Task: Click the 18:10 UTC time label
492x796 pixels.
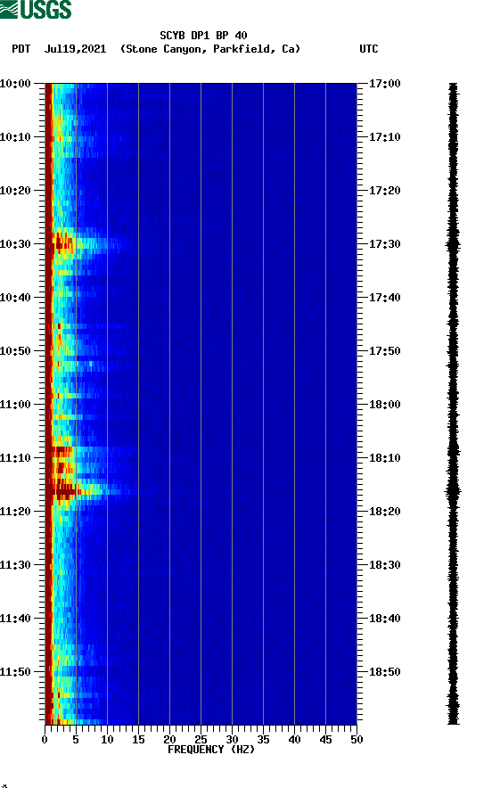Action: [384, 458]
